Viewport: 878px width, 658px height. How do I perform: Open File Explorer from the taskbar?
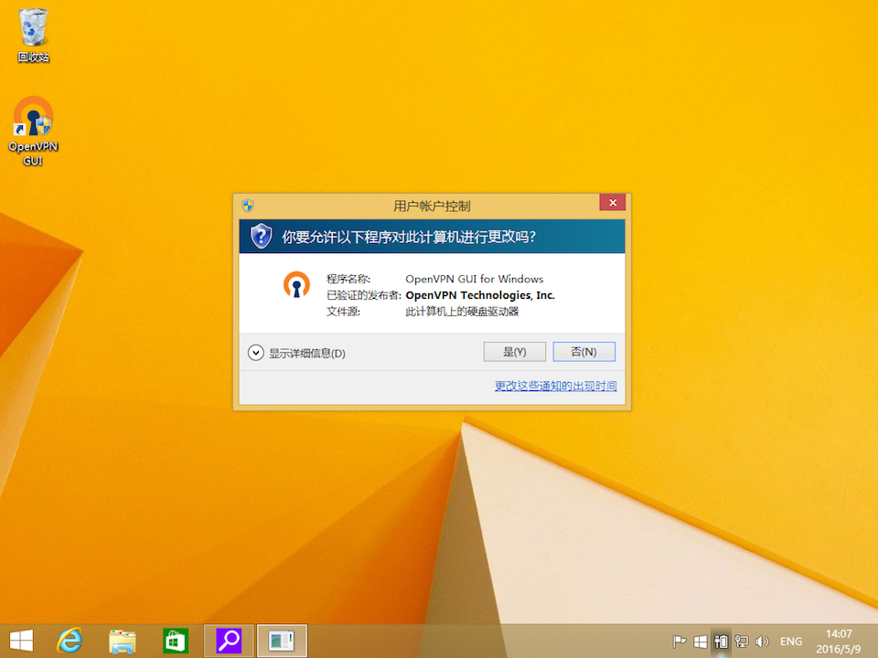[x=122, y=642]
